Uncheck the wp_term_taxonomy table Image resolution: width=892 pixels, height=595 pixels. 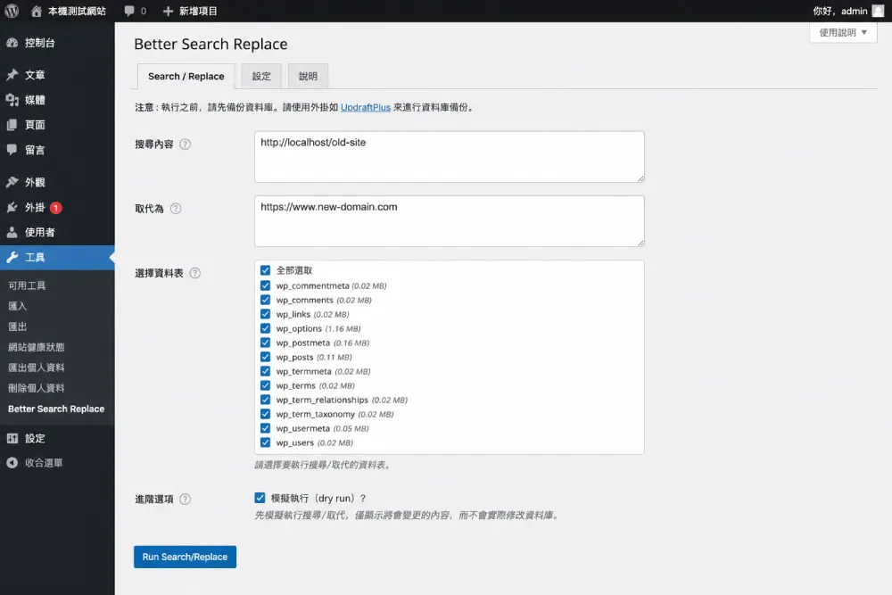click(x=265, y=414)
